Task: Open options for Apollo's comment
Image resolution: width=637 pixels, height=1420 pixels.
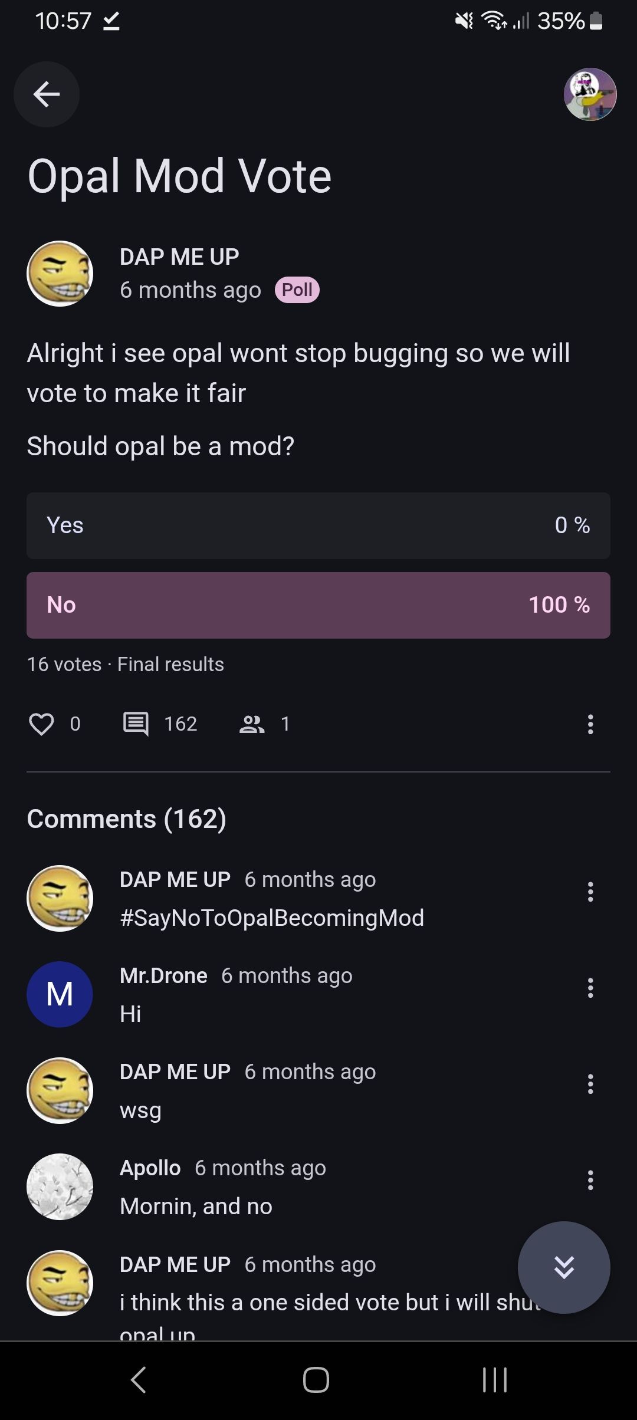Action: click(590, 1180)
